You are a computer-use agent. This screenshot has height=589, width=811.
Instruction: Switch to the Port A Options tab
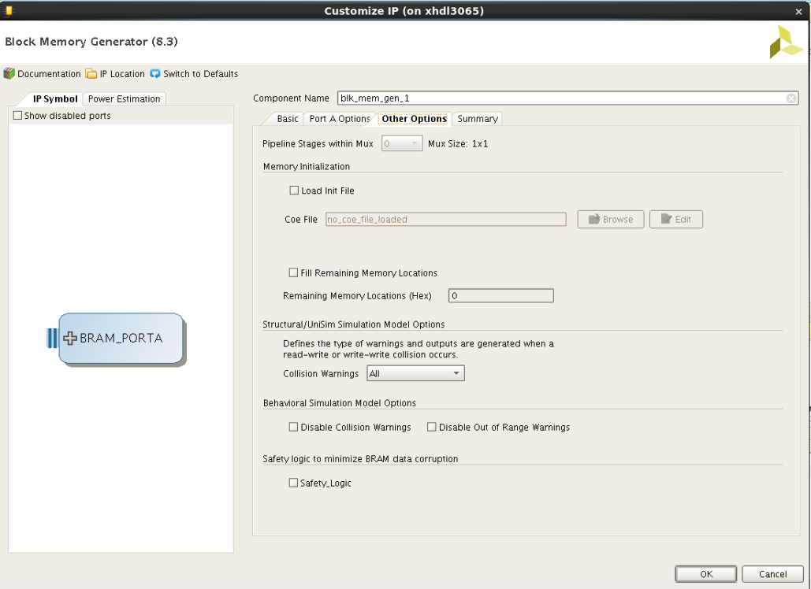(x=339, y=118)
